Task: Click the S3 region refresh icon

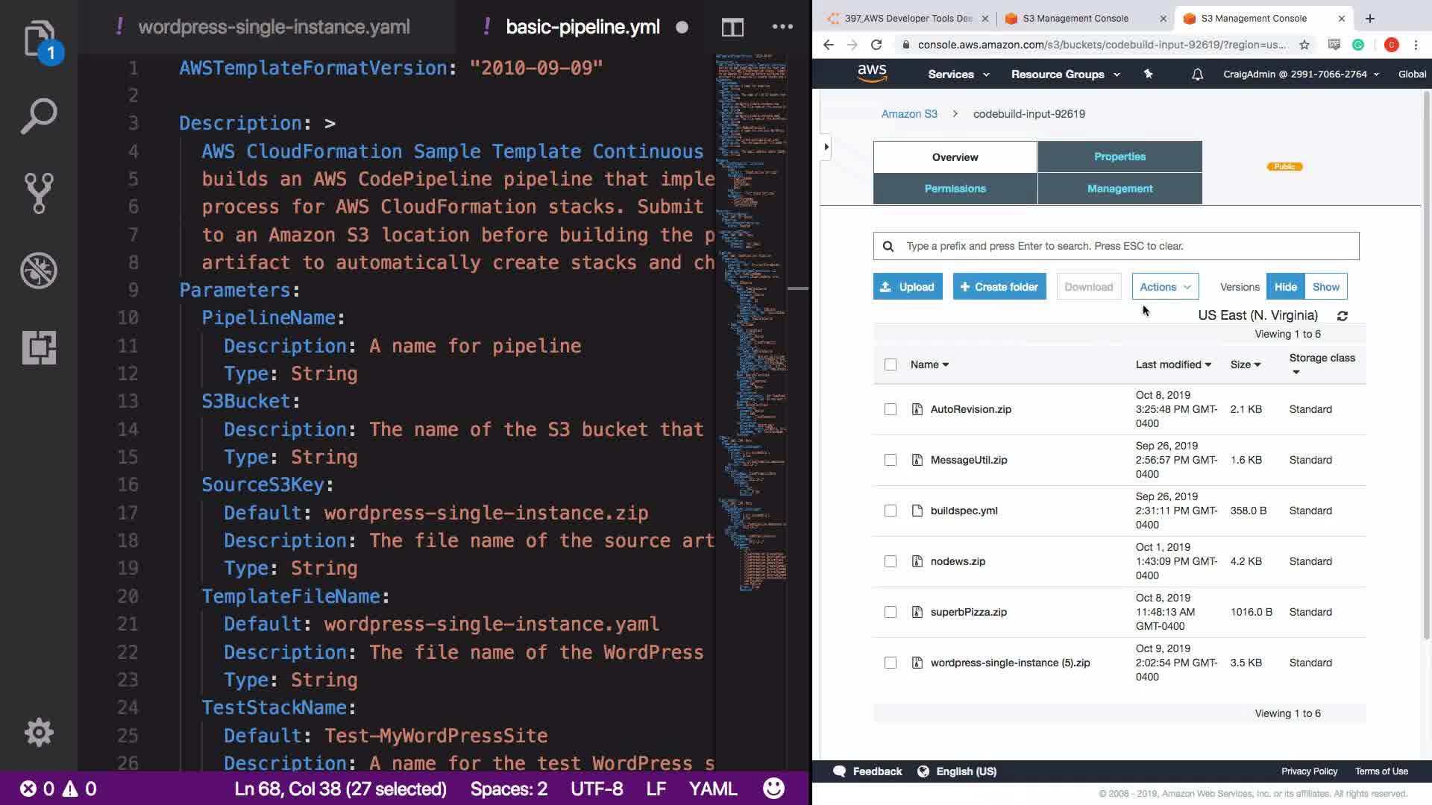Action: pos(1342,316)
